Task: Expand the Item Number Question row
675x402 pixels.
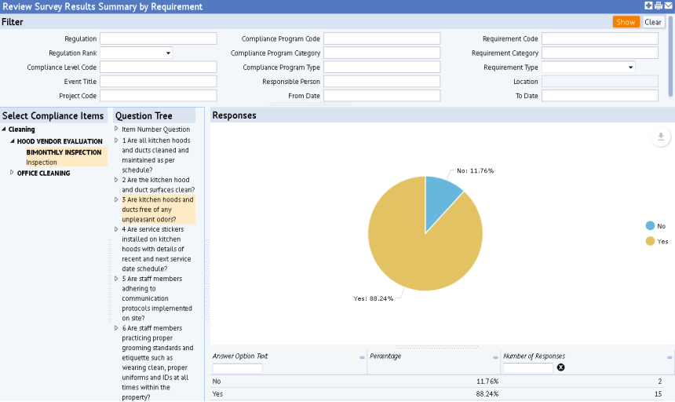Action: (116, 129)
